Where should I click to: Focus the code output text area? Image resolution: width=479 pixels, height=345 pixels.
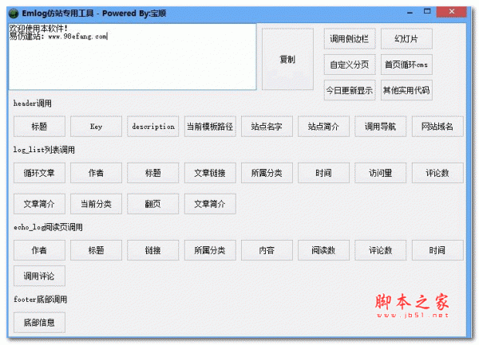(x=133, y=57)
